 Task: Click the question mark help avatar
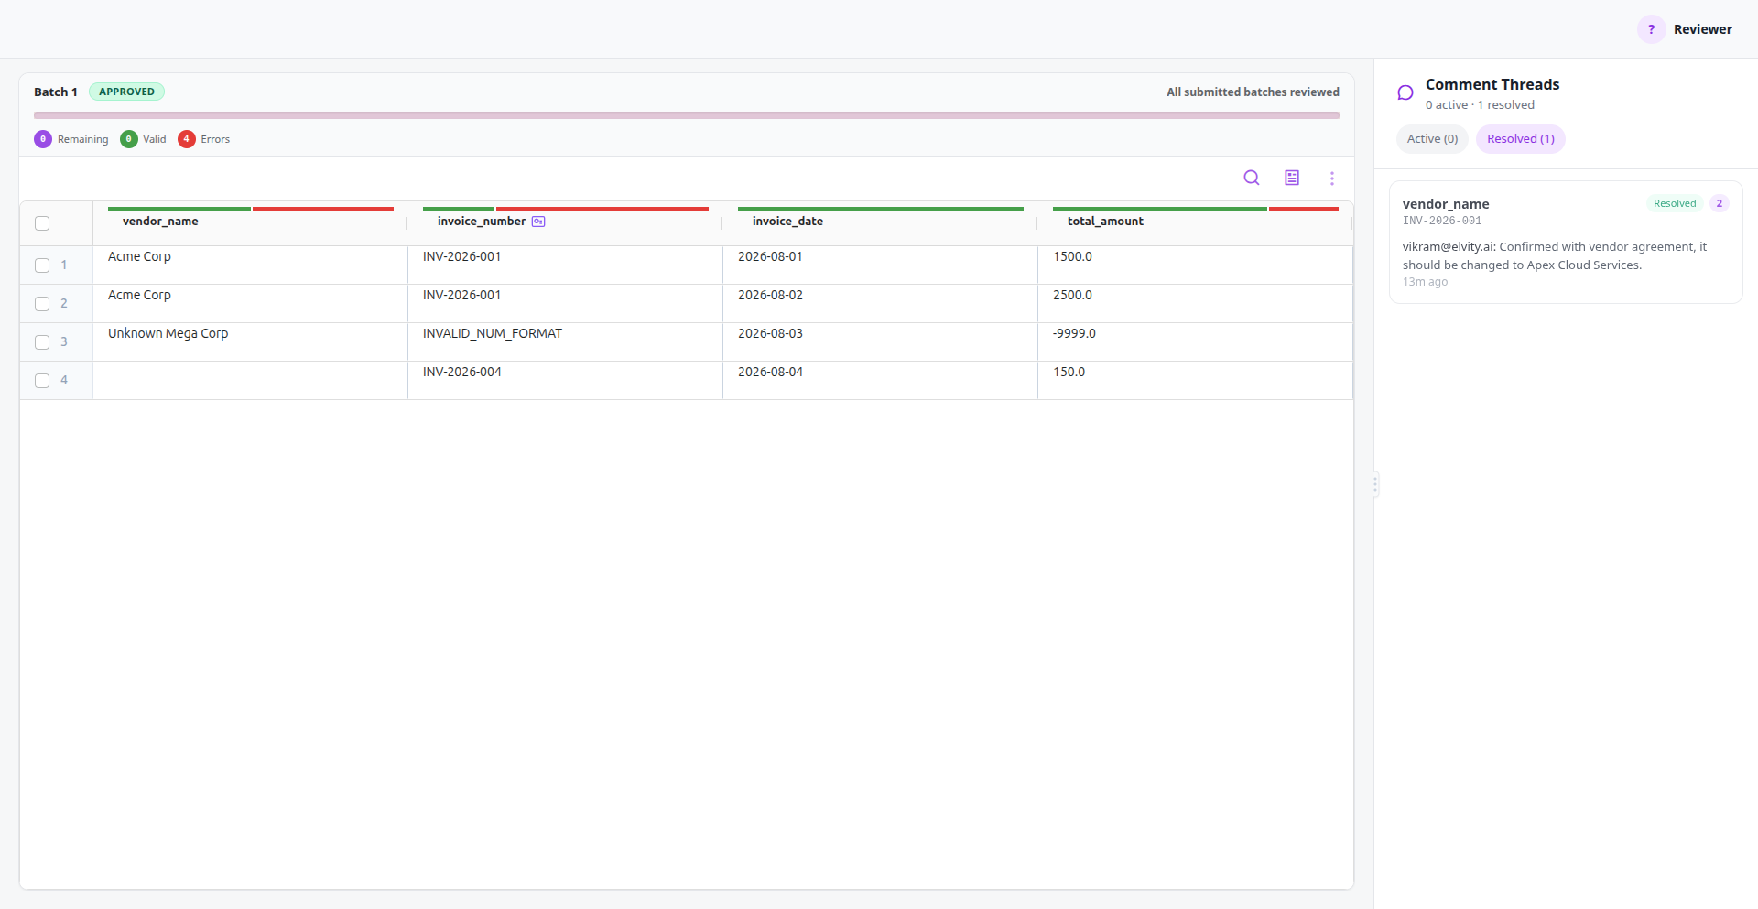(1651, 29)
